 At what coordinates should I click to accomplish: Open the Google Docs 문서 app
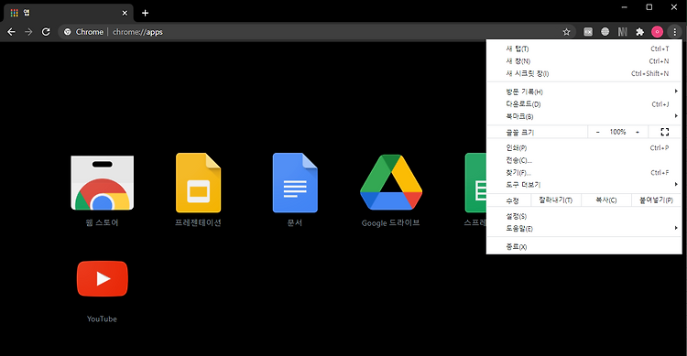coord(295,183)
